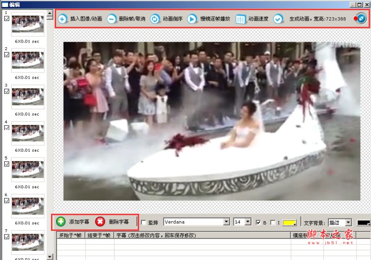
Task: Click 生成动画 width-height label
Action: tap(318, 19)
